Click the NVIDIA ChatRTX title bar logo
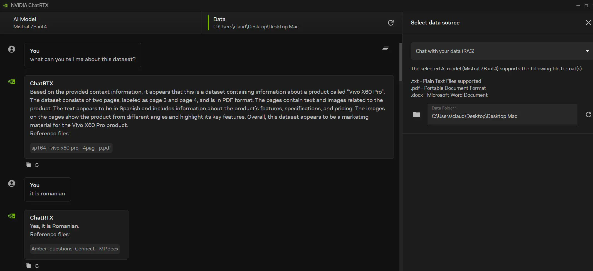Viewport: 593px width, 271px height. tap(5, 5)
